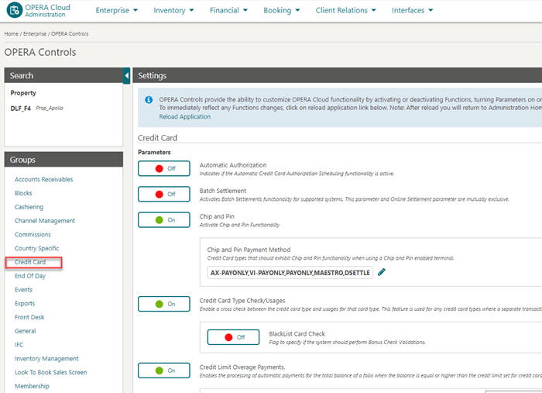Click the Prop_Apollo property name

click(50, 108)
